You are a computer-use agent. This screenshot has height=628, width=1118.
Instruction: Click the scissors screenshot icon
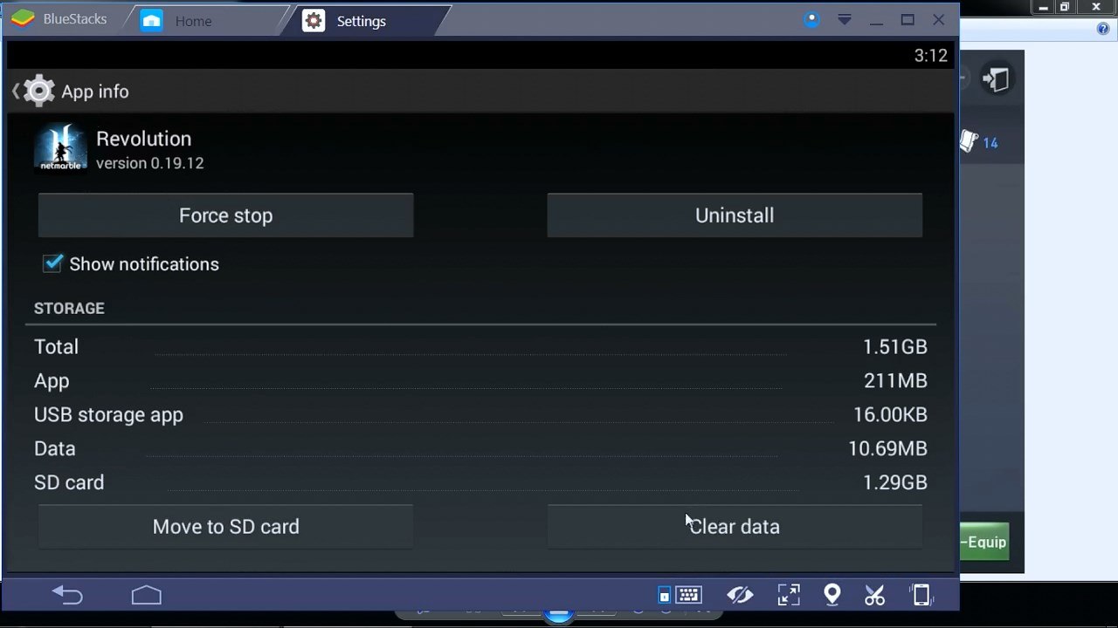(x=874, y=595)
